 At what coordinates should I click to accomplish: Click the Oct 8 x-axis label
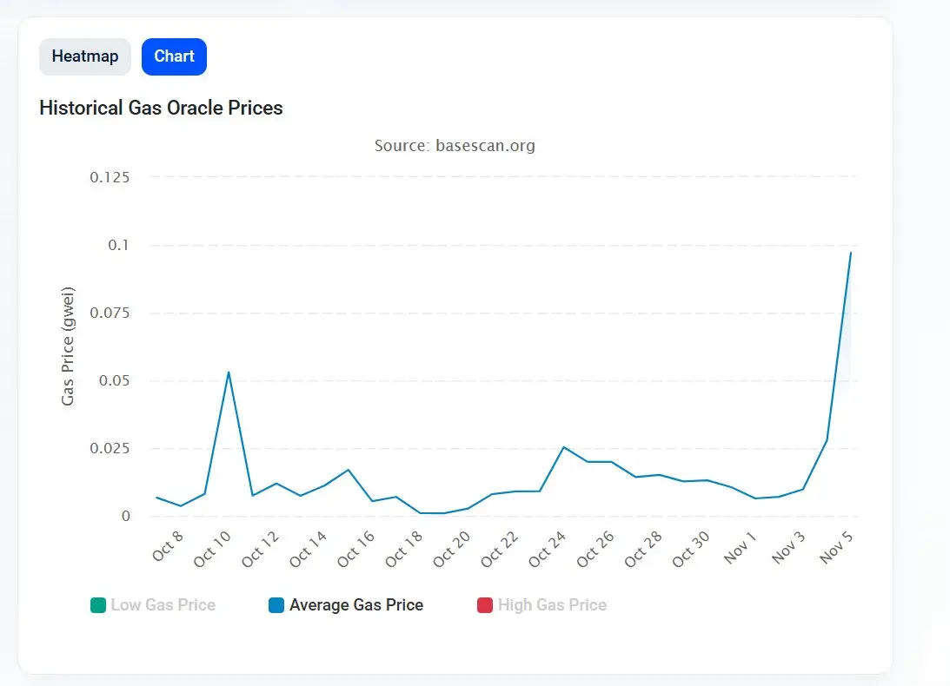pos(168,546)
